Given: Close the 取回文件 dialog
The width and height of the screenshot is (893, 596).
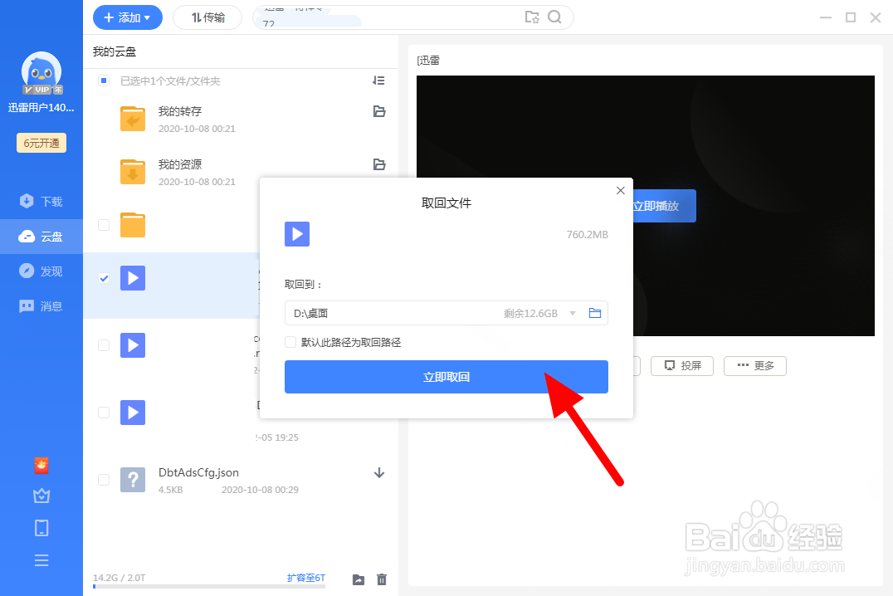Looking at the screenshot, I should (621, 190).
